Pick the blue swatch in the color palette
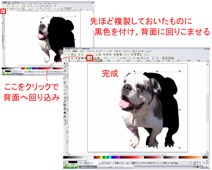 pyautogui.click(x=114, y=157)
